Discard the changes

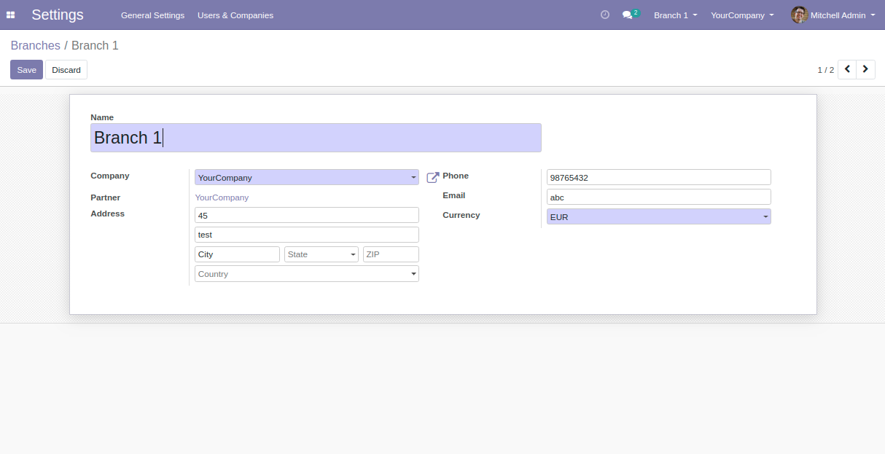pyautogui.click(x=66, y=70)
